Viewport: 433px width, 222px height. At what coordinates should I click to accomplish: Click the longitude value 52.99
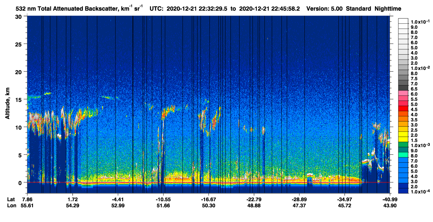click(118, 206)
